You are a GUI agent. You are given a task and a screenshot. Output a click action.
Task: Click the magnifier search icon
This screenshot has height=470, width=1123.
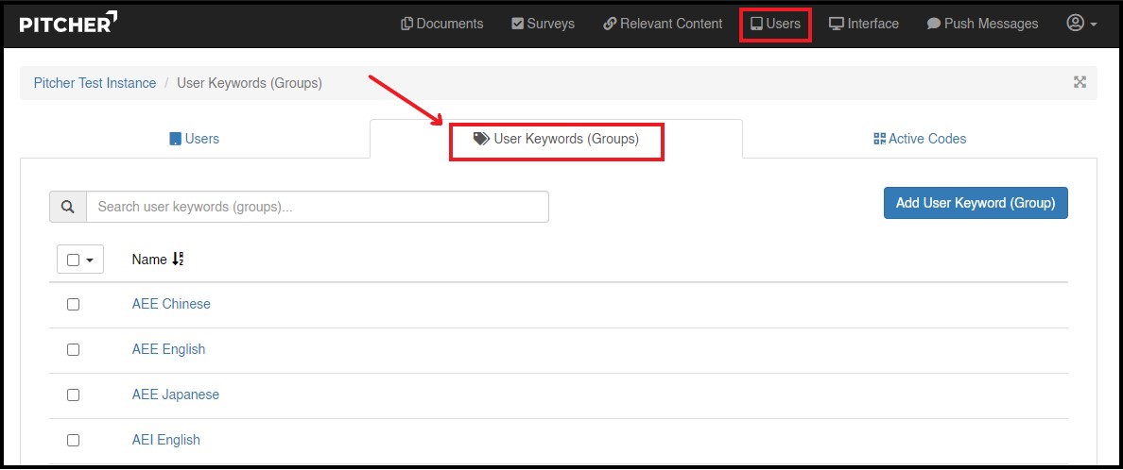click(68, 207)
